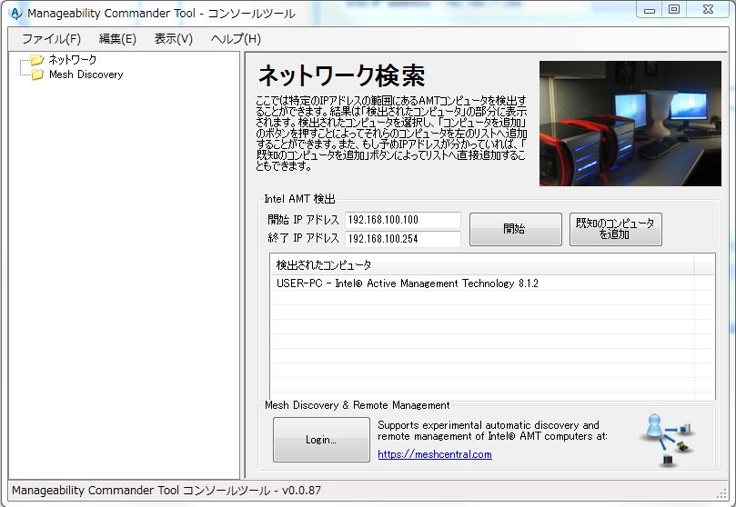Select the USER-PC discovered computer row
The image size is (736, 507).
click(x=482, y=283)
